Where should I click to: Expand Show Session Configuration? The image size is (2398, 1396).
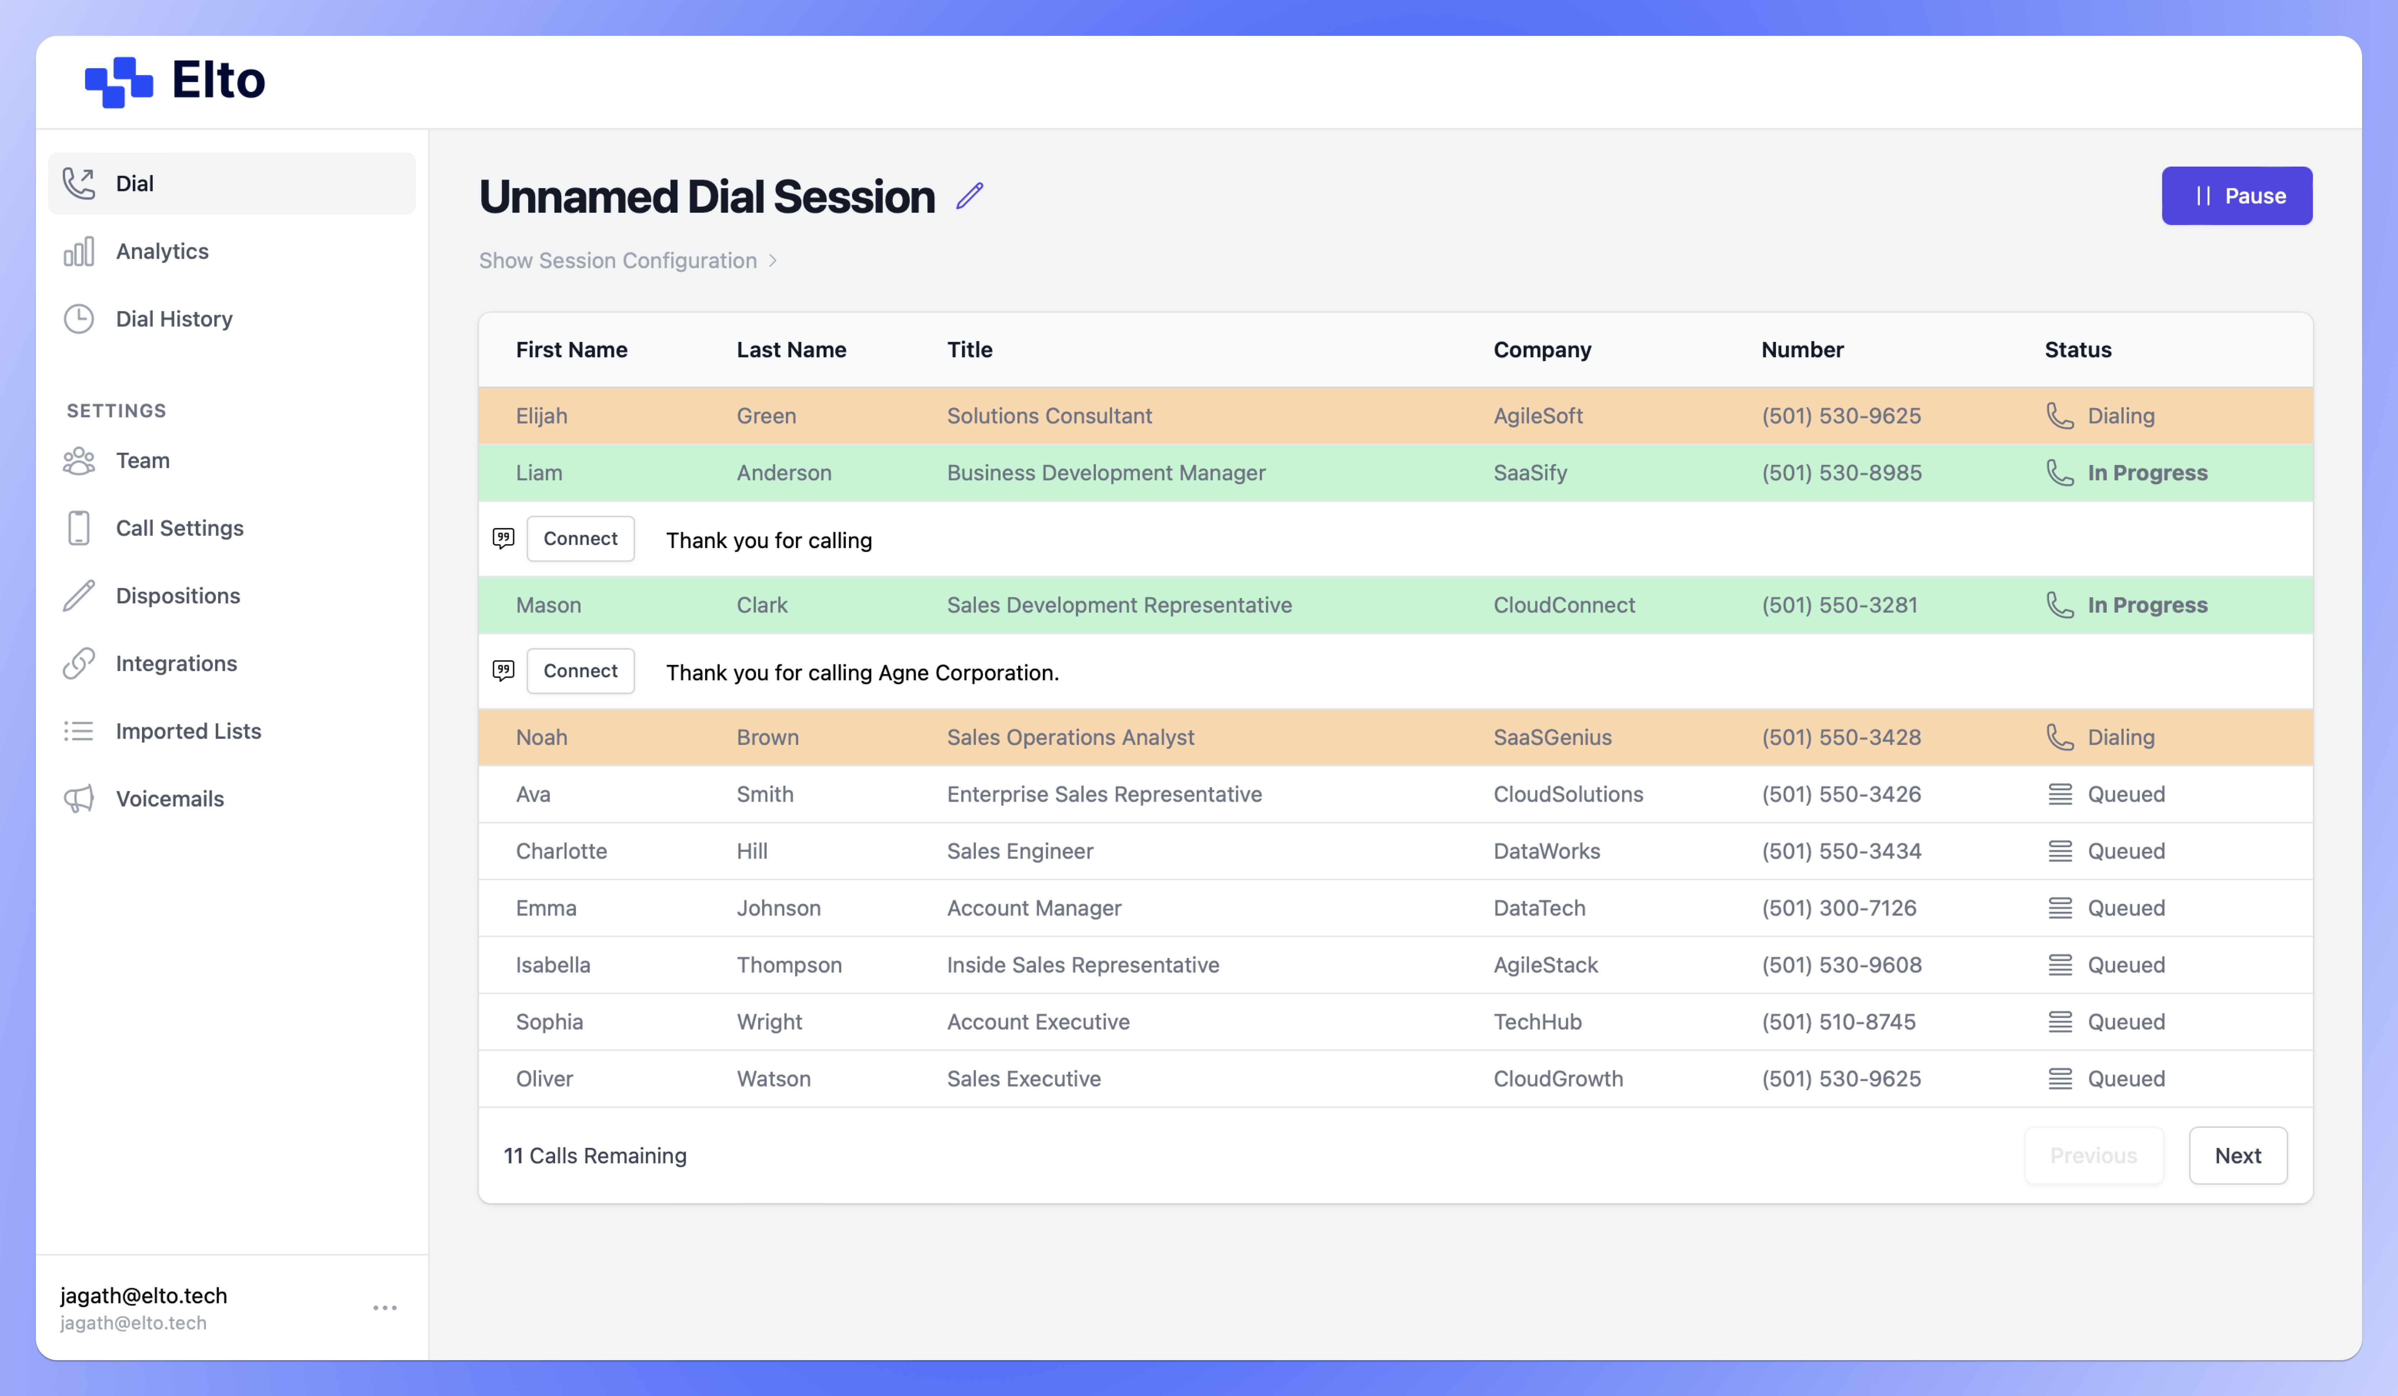coord(628,261)
